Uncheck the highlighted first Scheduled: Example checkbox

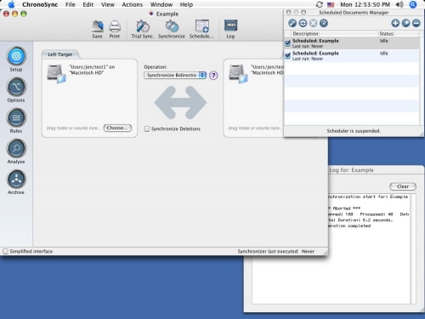tap(287, 43)
